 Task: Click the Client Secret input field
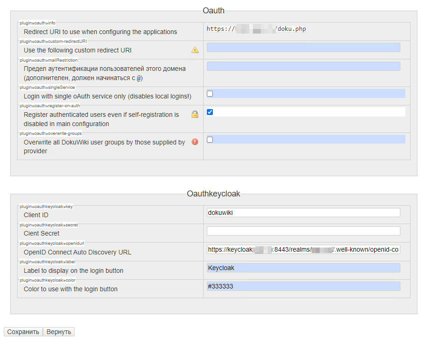pos(303,231)
